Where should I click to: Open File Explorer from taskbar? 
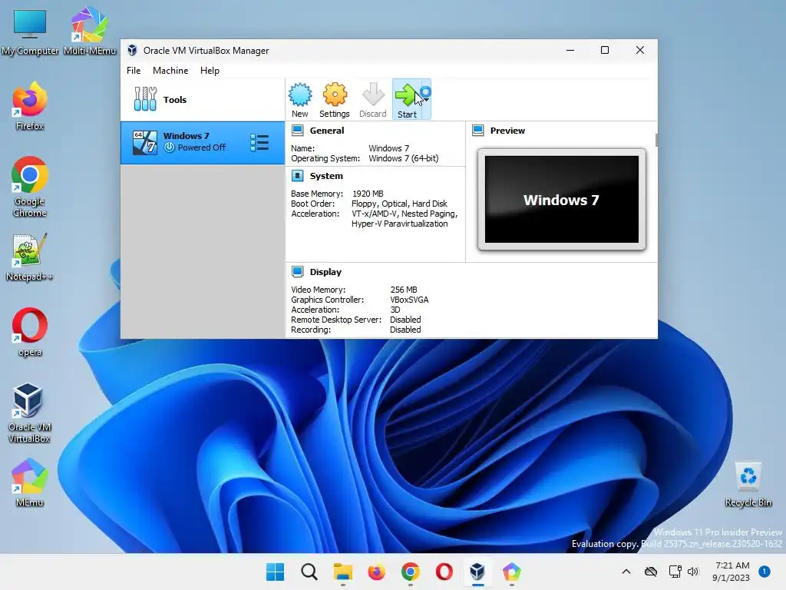343,572
